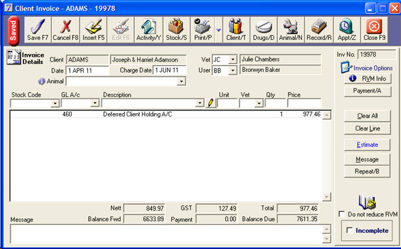401x249 pixels.
Task: Open the Vet JC dropdown arrow
Action: [232, 59]
